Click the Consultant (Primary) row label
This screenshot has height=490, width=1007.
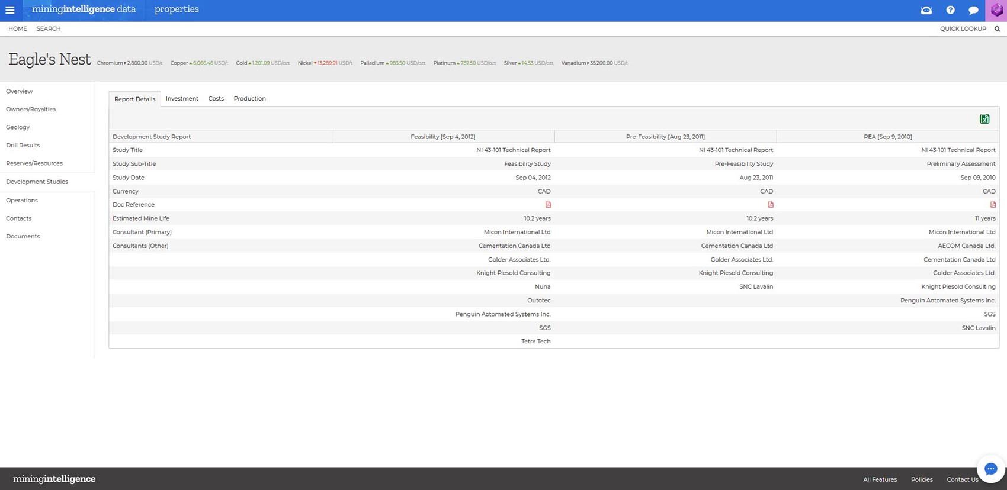click(142, 232)
